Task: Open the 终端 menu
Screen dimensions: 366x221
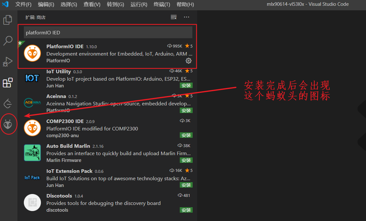Action: 162,5
